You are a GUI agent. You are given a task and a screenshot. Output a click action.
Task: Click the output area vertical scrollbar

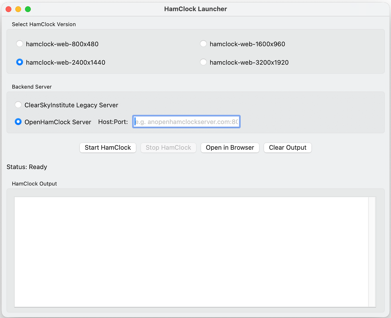coord(372,252)
